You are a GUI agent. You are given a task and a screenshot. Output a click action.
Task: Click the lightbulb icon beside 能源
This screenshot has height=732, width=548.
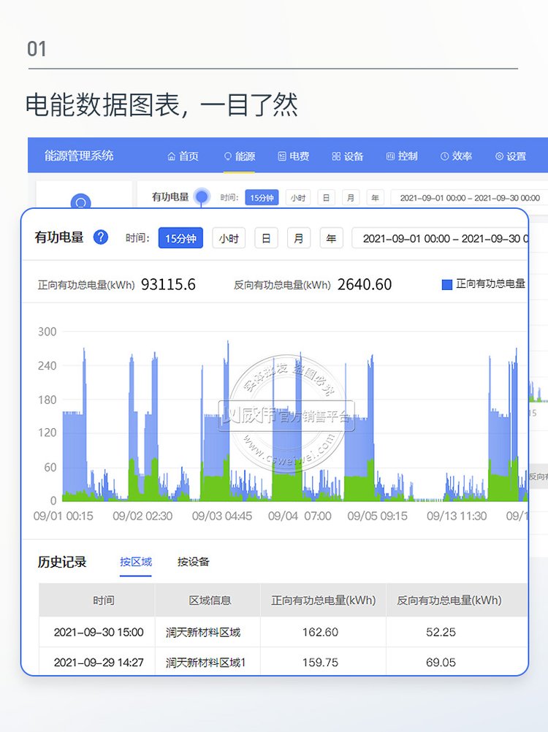tap(227, 156)
